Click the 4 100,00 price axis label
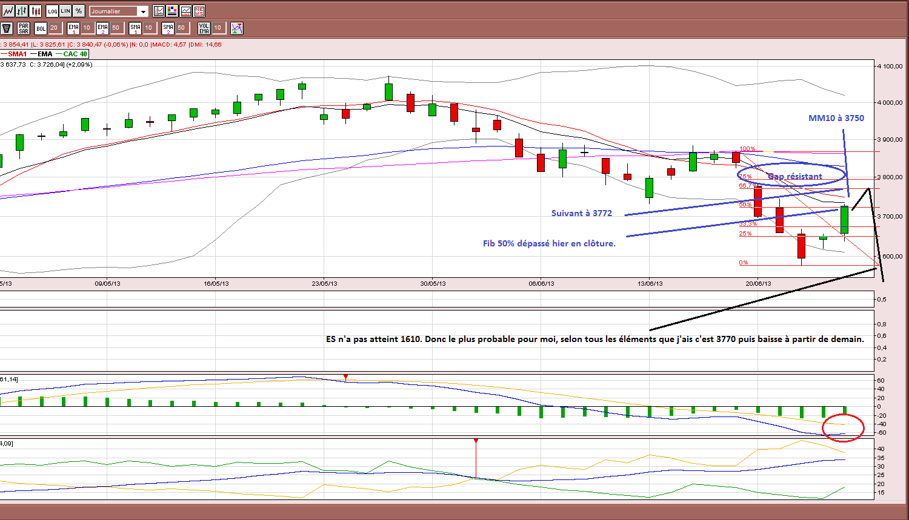Viewport: 909px width, 520px height. pos(890,67)
